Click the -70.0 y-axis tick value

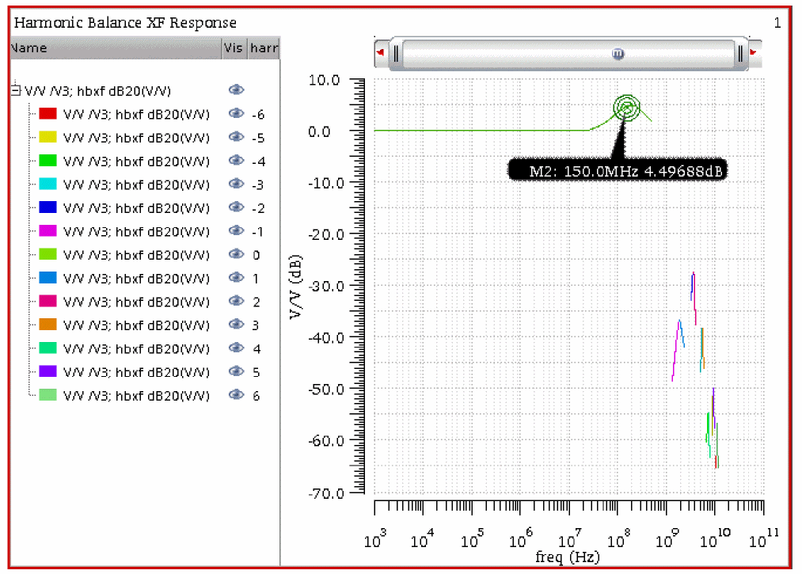coord(326,493)
